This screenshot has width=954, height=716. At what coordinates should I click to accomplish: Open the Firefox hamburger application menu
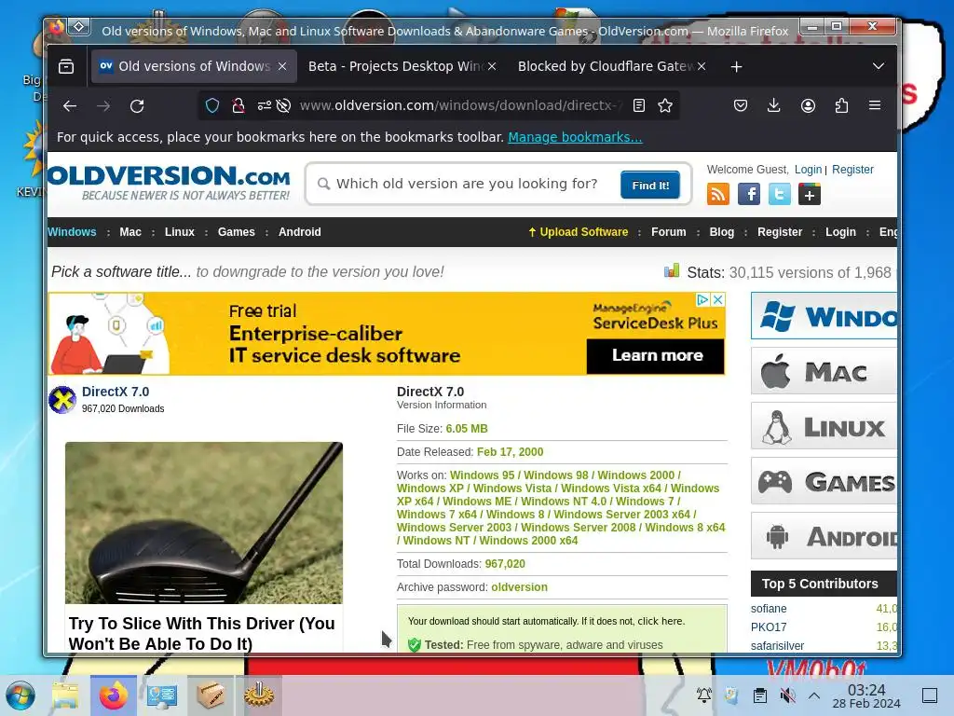tap(875, 106)
